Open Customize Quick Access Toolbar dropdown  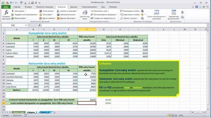(40, 3)
